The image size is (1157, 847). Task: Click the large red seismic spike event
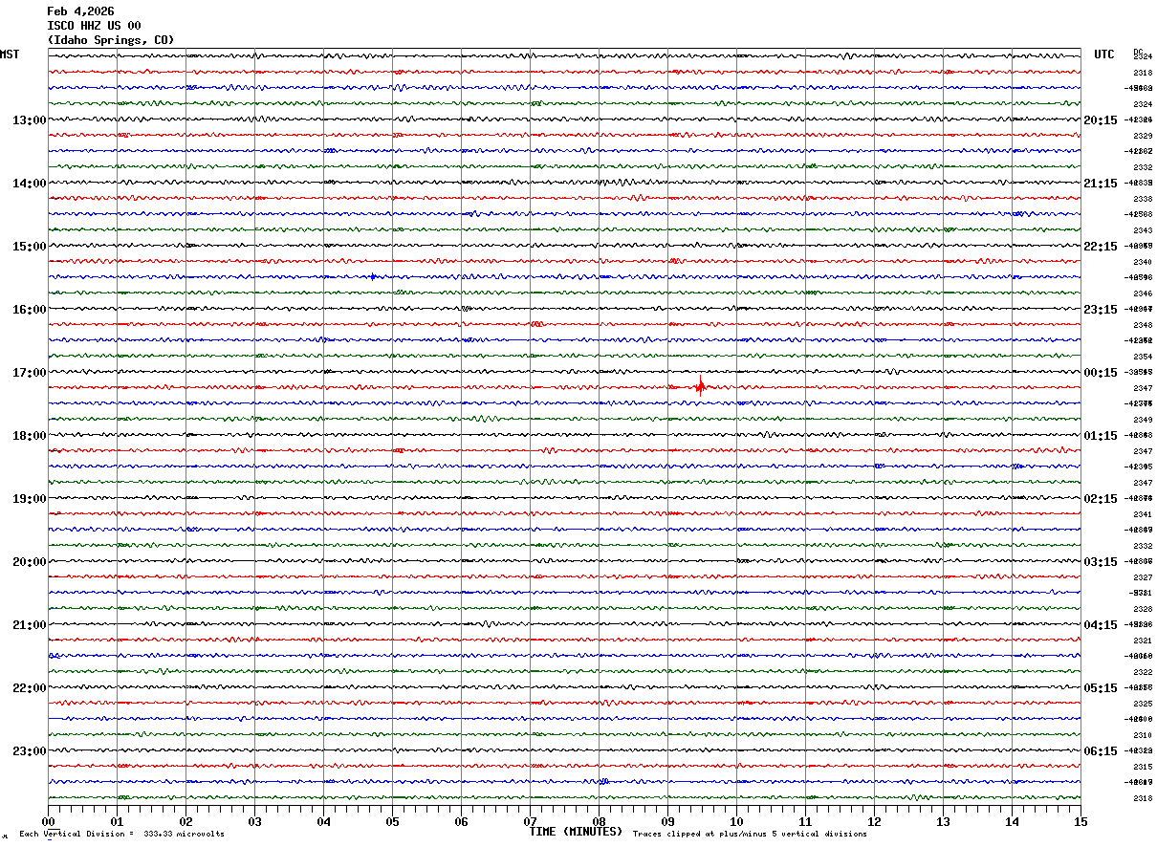(x=700, y=387)
